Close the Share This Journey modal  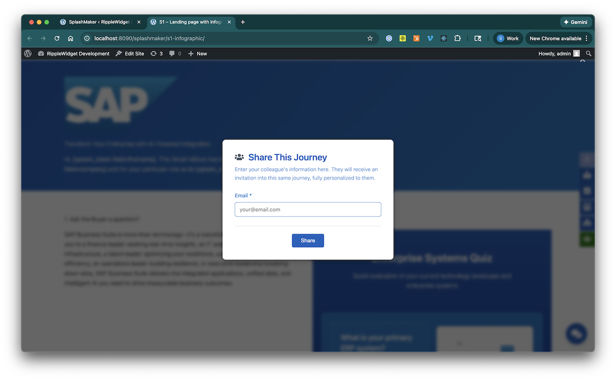pos(582,61)
